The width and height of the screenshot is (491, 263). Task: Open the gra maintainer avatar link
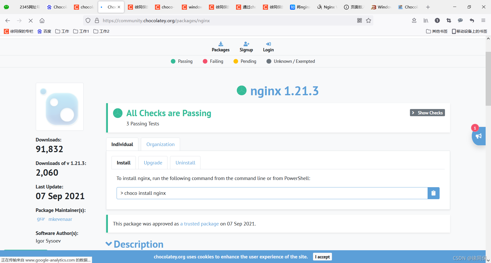tap(41, 219)
